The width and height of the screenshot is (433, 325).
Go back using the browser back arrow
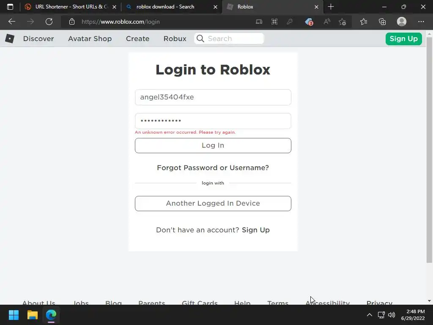coord(11,22)
